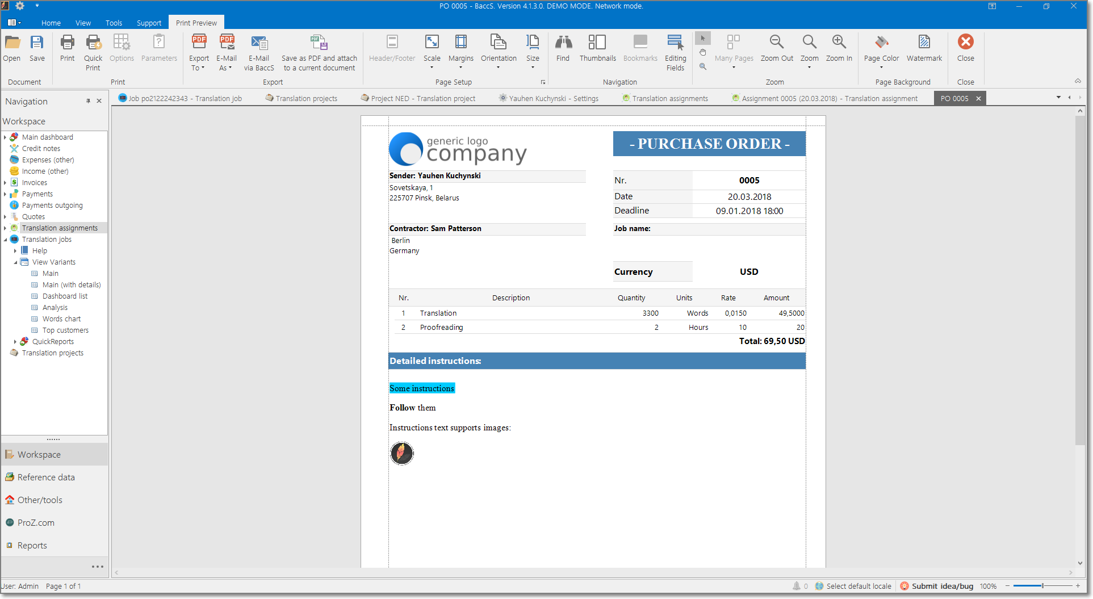Image resolution: width=1093 pixels, height=599 pixels.
Task: Open Other/tools navigation group
Action: pos(55,500)
